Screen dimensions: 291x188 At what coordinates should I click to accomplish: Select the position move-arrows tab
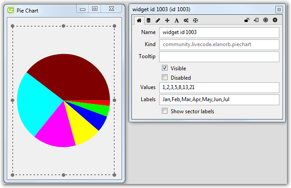point(167,20)
